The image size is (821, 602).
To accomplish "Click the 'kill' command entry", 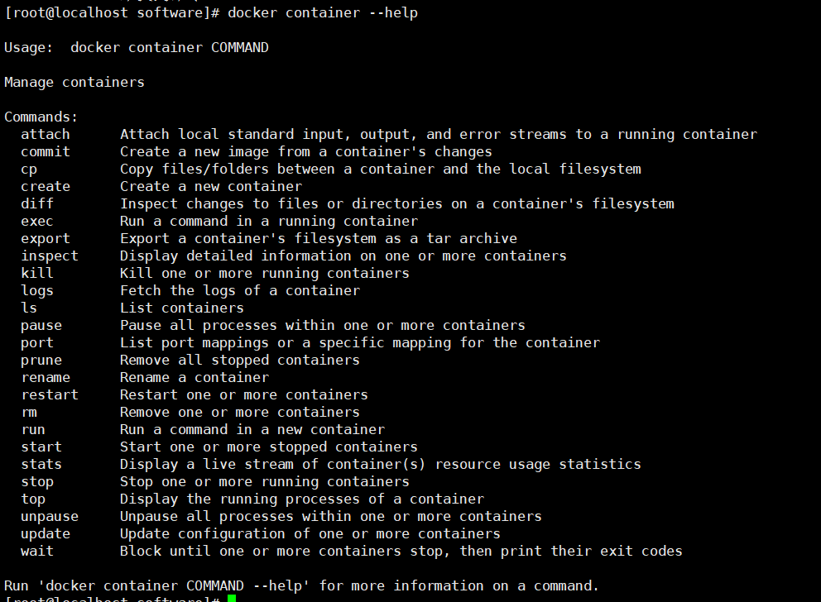I will tap(37, 273).
